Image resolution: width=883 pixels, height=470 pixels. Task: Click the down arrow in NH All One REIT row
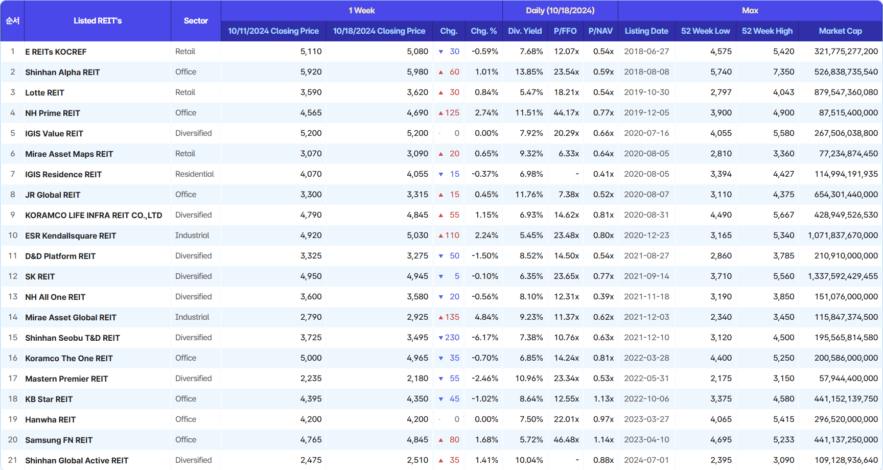pyautogui.click(x=440, y=297)
